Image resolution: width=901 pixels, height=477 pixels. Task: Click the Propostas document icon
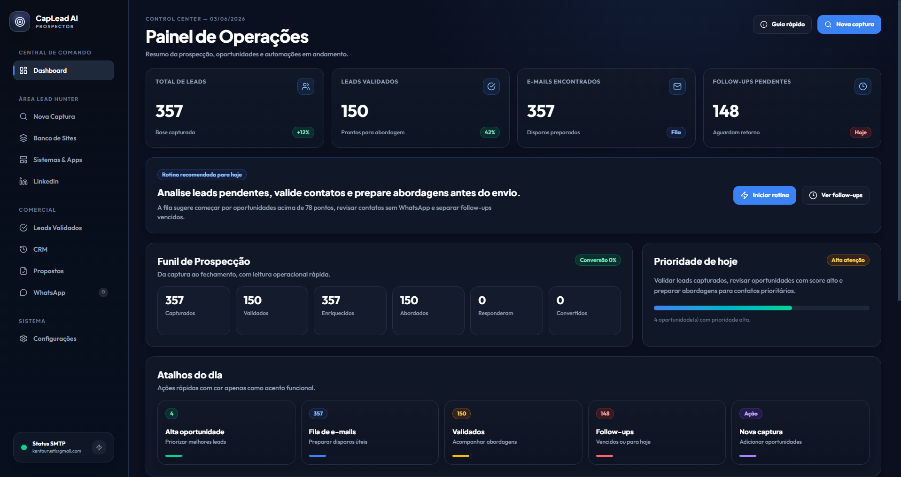[x=23, y=271]
